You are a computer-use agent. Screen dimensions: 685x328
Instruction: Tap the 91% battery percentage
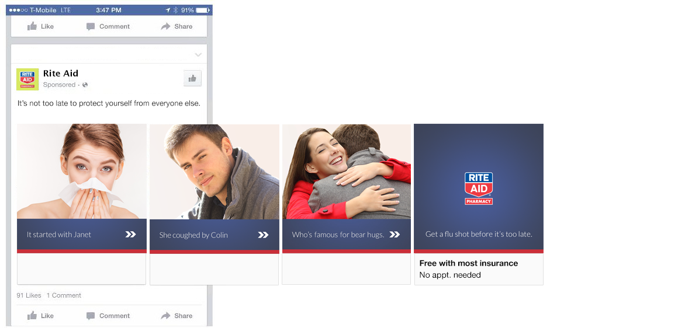pos(188,10)
